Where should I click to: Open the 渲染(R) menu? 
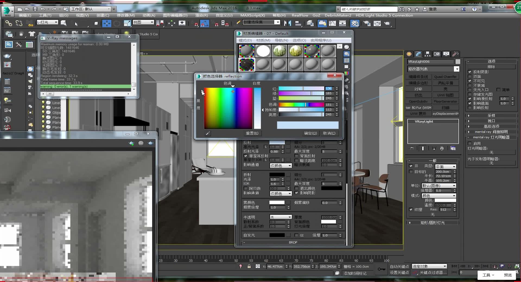[201, 15]
